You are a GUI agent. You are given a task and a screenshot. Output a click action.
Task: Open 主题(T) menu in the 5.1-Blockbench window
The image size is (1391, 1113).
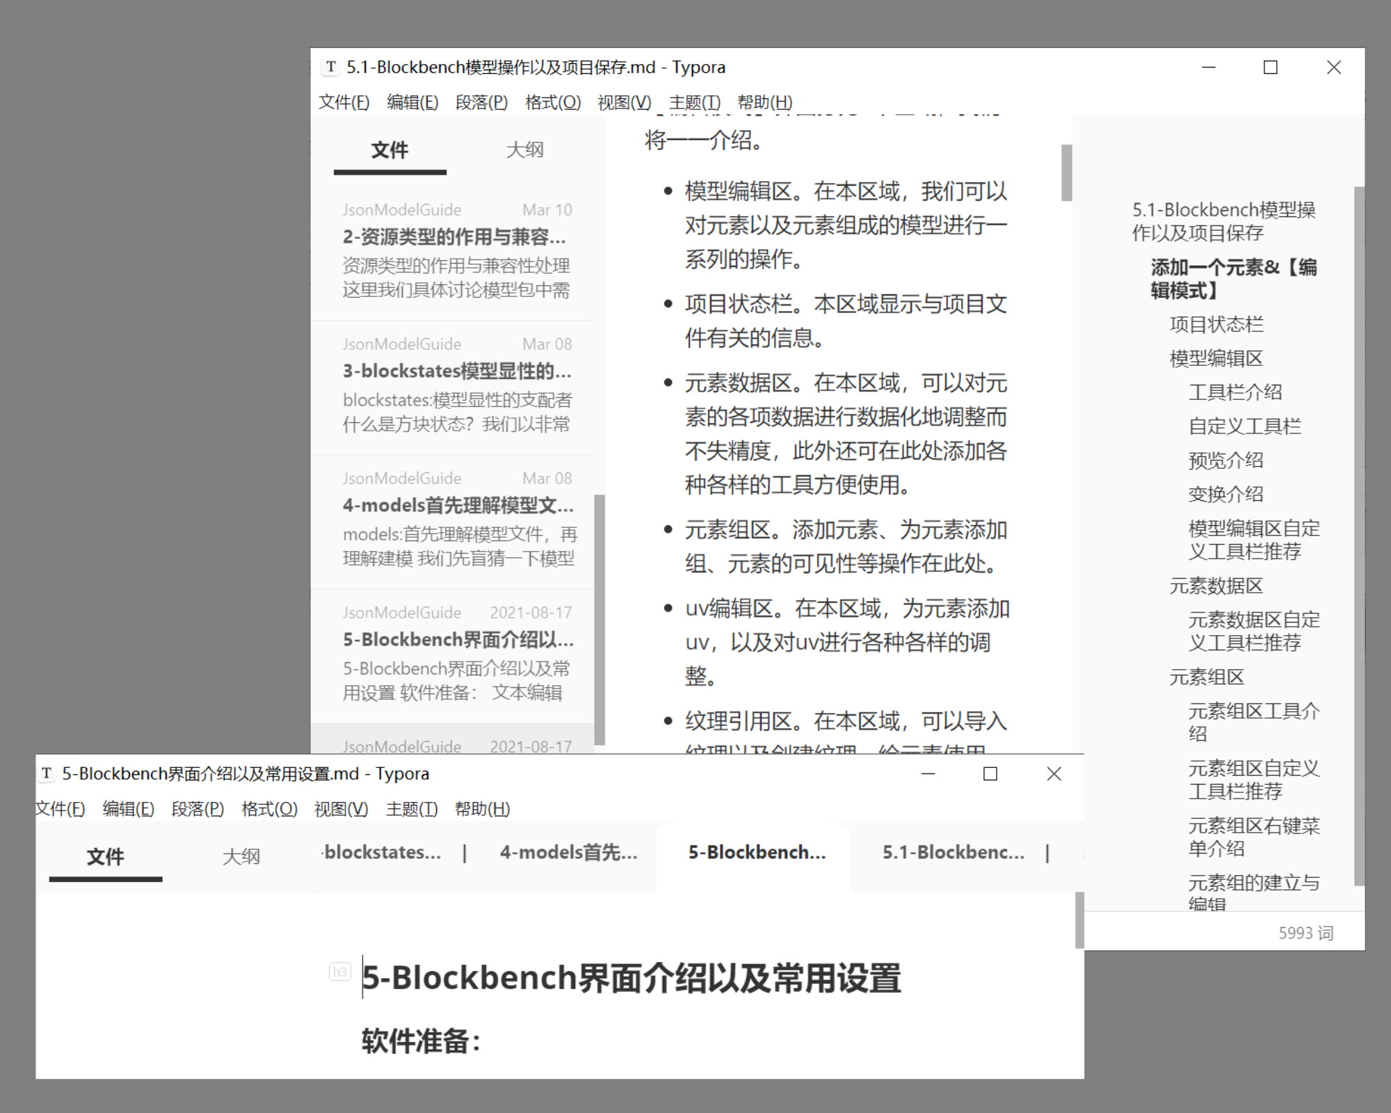pos(695,102)
